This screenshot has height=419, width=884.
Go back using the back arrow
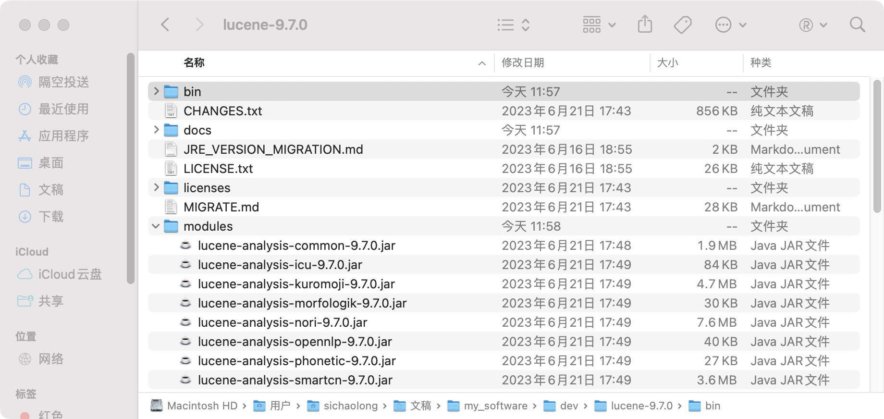[165, 25]
